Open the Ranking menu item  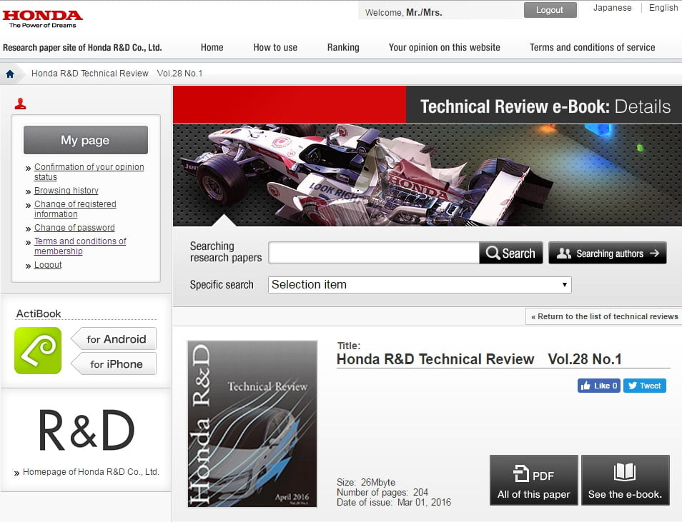click(343, 47)
